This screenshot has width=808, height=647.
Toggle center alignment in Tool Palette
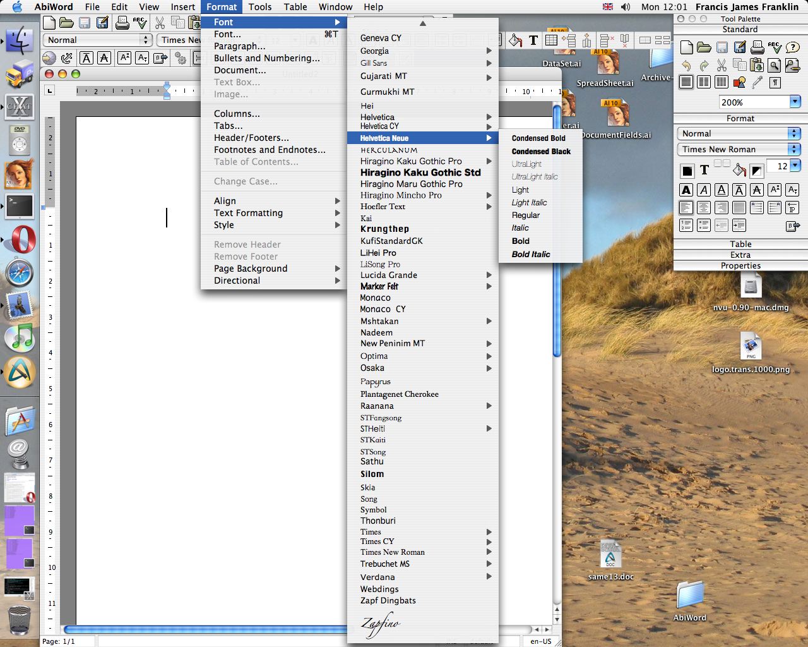(x=704, y=207)
